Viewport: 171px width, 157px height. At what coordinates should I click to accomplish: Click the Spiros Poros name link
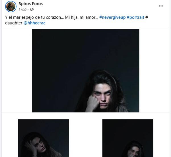(x=31, y=4)
